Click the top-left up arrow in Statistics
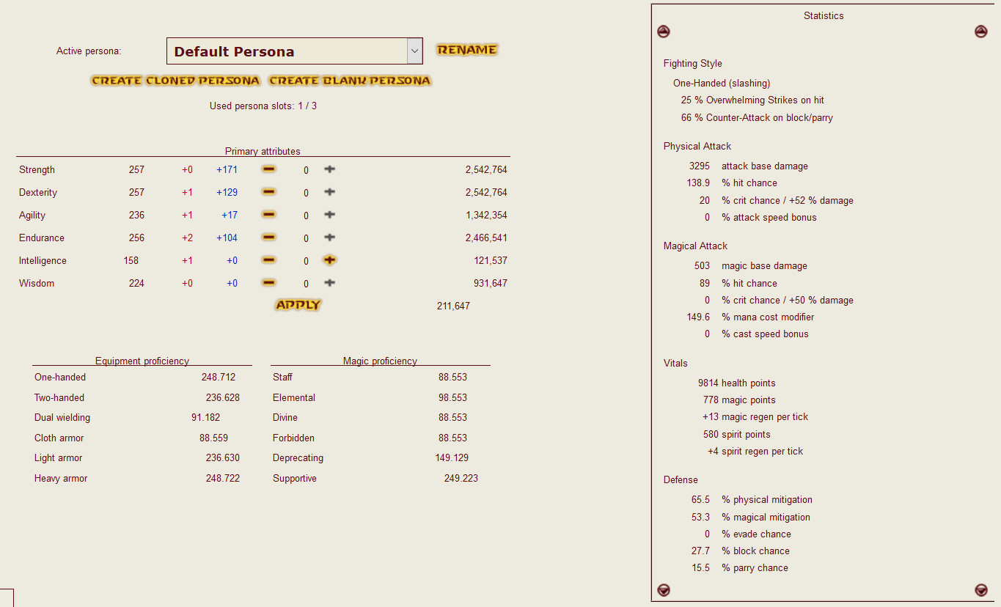 664,32
